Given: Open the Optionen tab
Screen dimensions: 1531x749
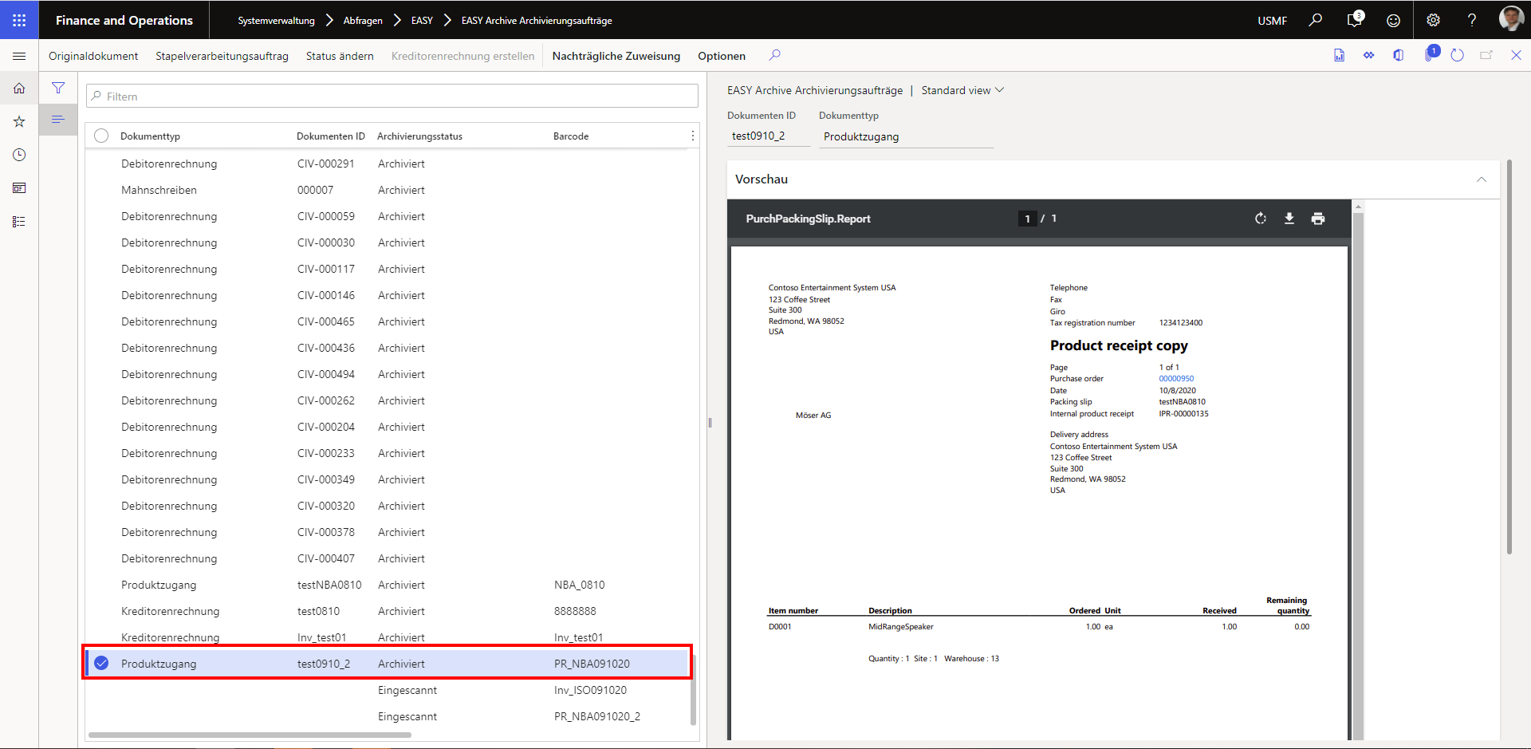Looking at the screenshot, I should tap(722, 56).
